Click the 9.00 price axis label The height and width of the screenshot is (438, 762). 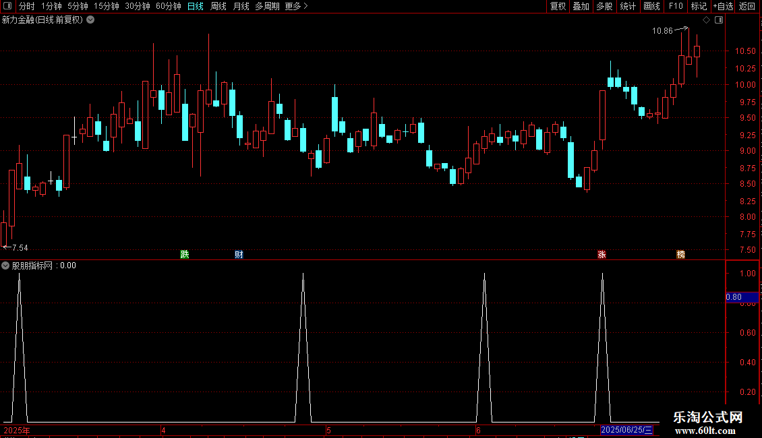point(747,150)
